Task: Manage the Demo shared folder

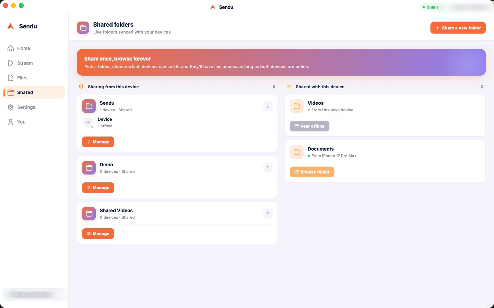Action: [98, 188]
